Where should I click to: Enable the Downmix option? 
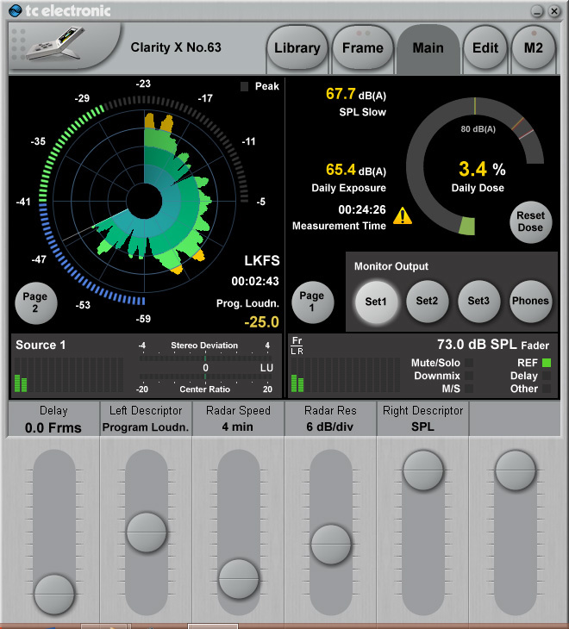(x=469, y=376)
